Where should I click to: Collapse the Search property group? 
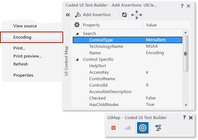click(77, 33)
